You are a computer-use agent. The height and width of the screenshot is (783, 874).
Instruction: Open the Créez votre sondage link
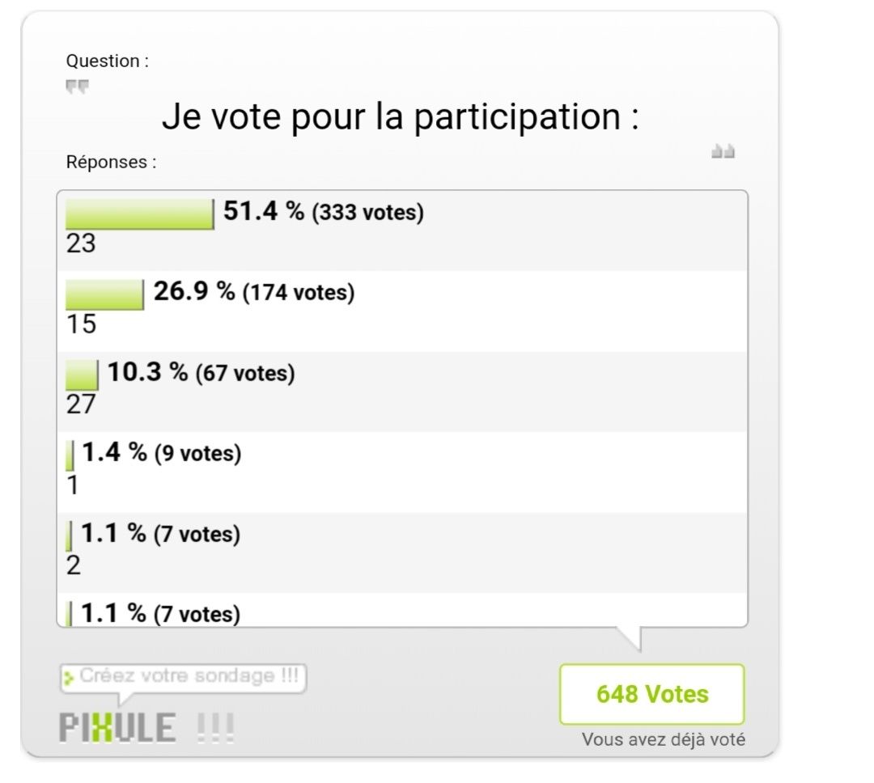click(183, 678)
